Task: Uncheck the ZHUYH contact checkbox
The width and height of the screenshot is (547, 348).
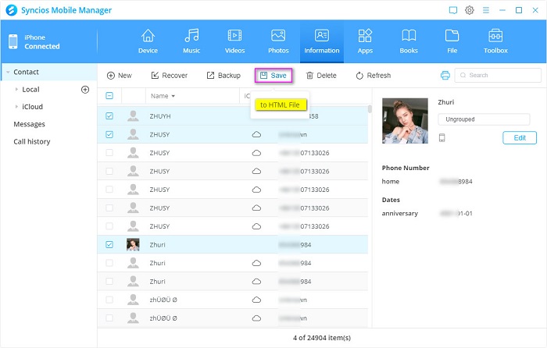Action: coord(109,116)
